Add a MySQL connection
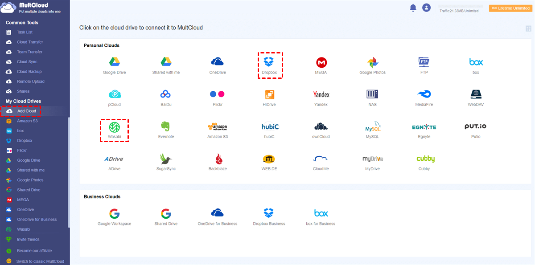Screen dimensions: 535x265 [x=372, y=130]
